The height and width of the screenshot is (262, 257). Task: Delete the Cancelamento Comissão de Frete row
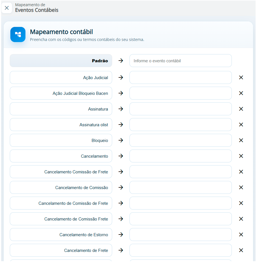pos(241,172)
